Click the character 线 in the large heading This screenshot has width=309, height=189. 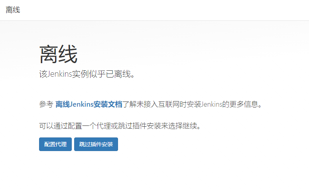pyautogui.click(x=68, y=54)
